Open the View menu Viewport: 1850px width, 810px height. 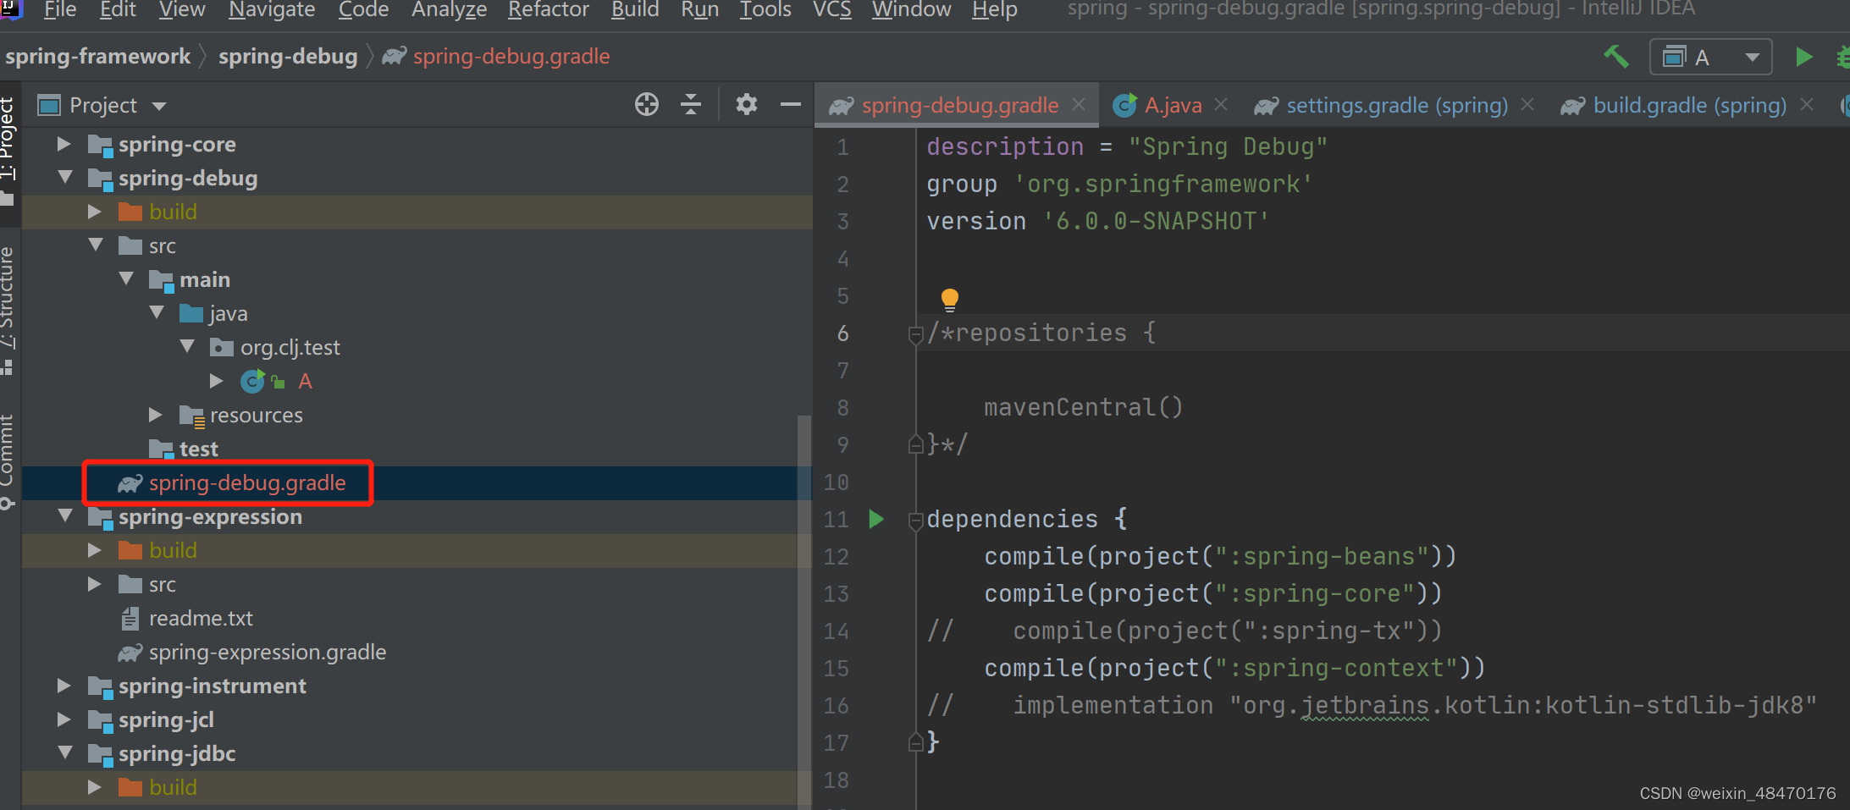(182, 10)
